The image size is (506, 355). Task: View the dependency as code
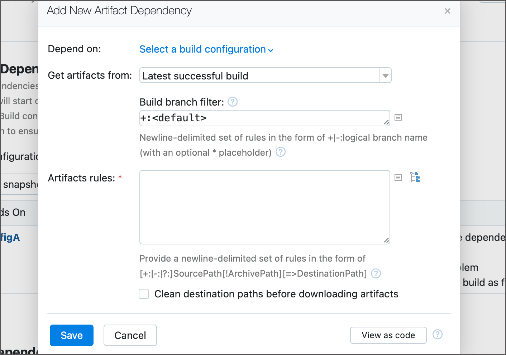[x=388, y=335]
